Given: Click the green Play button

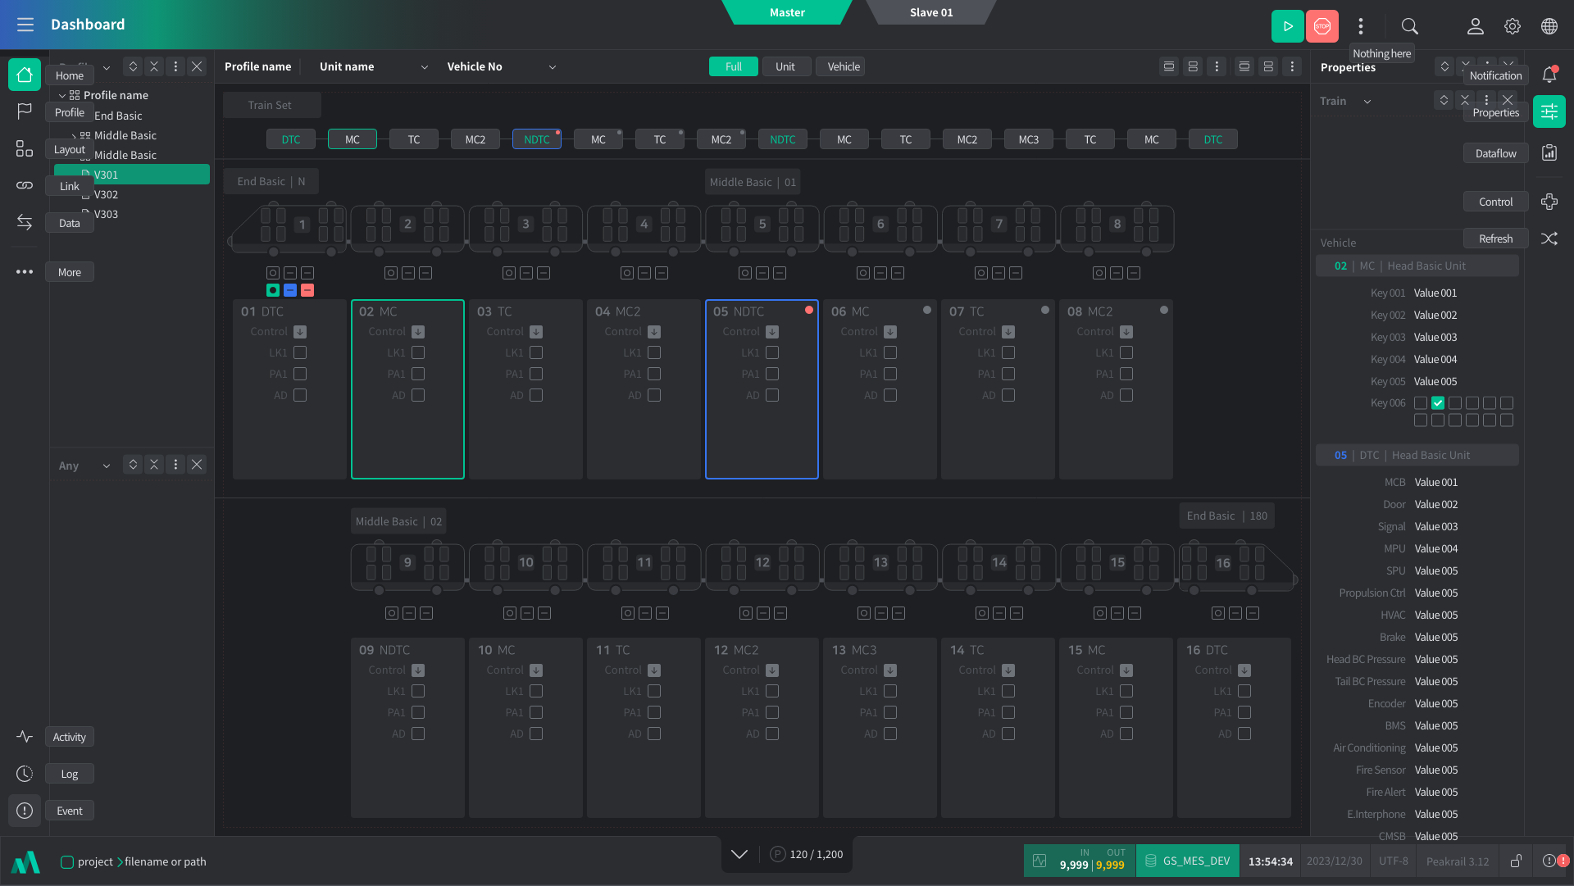Looking at the screenshot, I should click(1287, 26).
